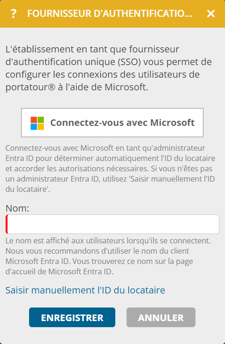Click the intro paragraph about SSO authentication
The image size is (225, 344).
point(109,68)
